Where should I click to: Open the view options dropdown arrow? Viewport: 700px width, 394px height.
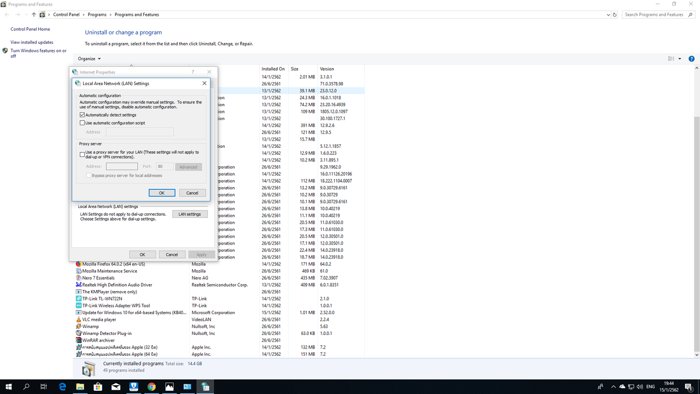680,59
